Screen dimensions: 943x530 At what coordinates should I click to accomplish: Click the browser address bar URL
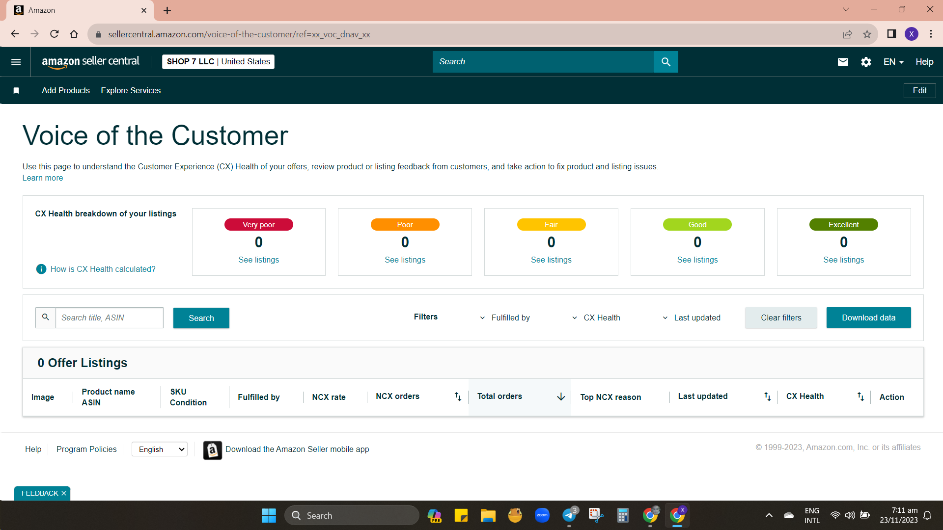pyautogui.click(x=239, y=34)
